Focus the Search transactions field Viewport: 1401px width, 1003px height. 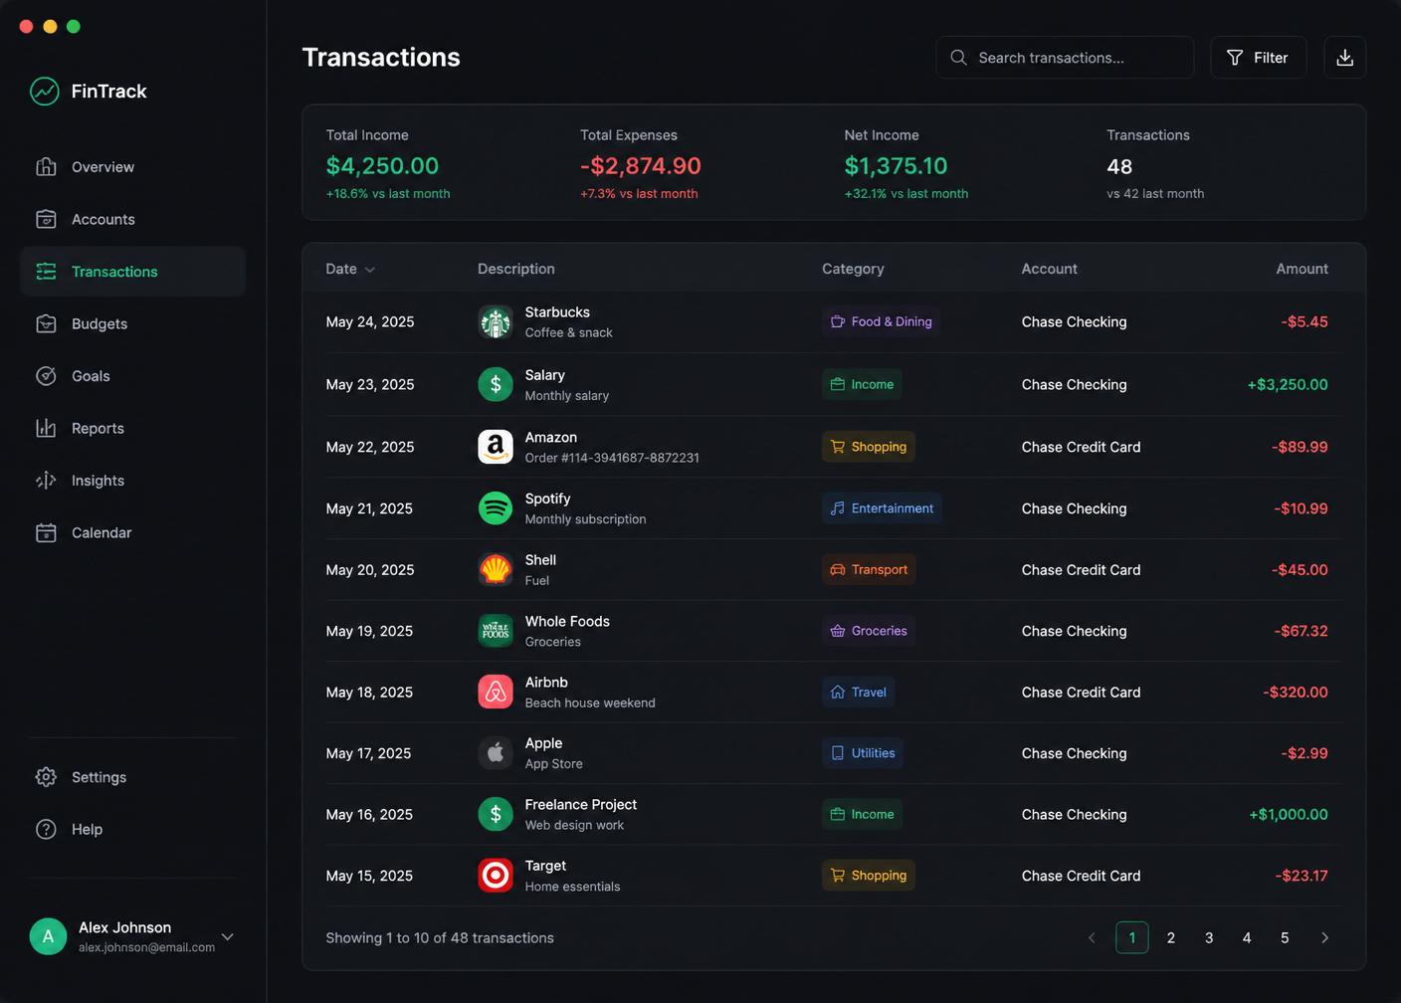pyautogui.click(x=1065, y=58)
